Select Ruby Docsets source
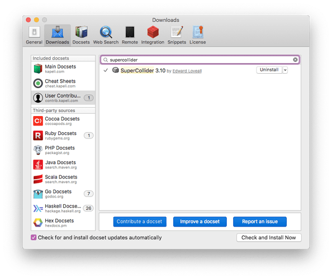Screen dimensions: 332x279 coord(63,136)
